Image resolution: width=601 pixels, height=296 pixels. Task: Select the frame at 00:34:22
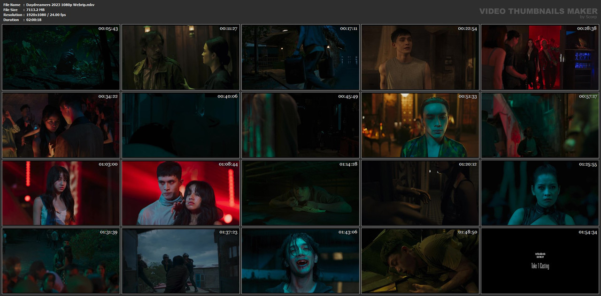(61, 125)
